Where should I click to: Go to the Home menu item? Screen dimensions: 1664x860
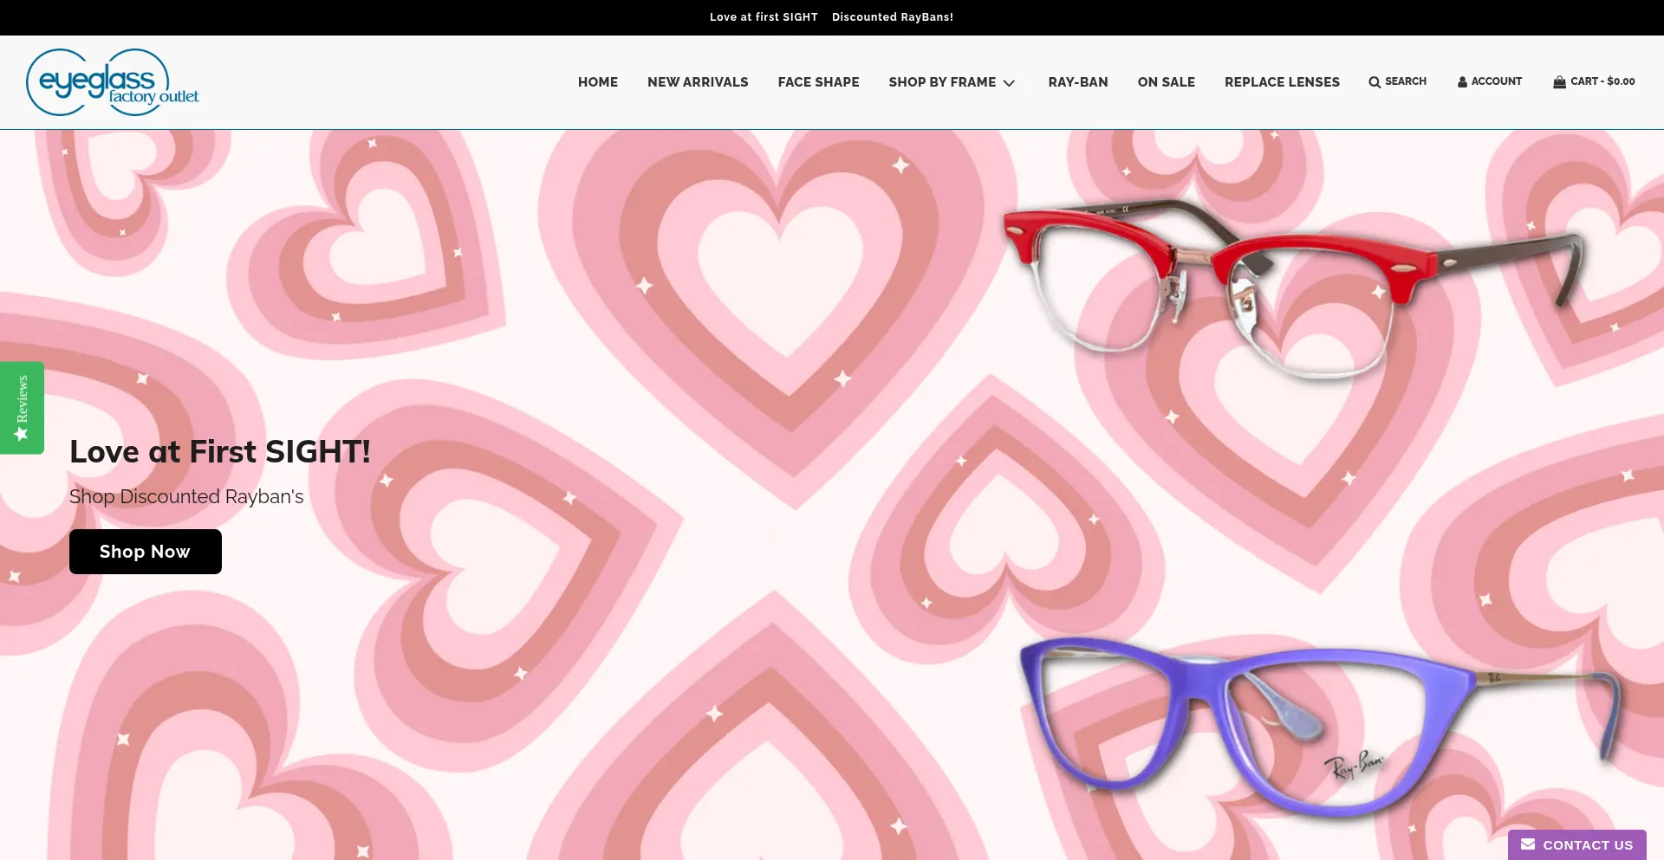coord(598,82)
